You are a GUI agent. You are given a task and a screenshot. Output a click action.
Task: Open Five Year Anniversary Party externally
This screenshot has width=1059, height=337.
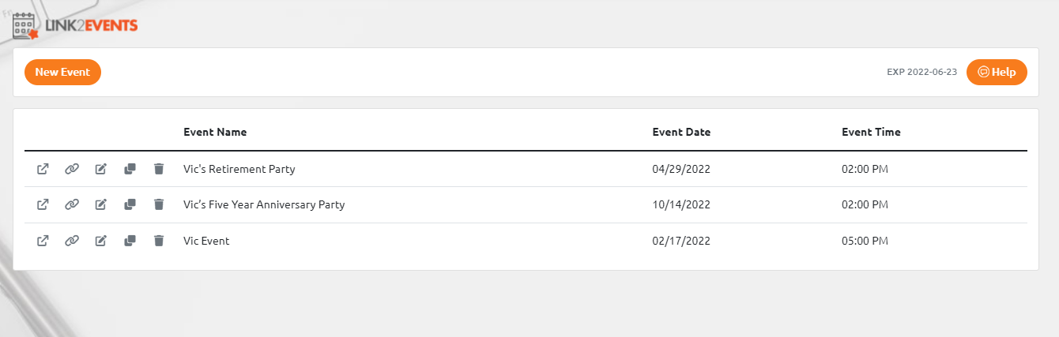click(x=43, y=204)
